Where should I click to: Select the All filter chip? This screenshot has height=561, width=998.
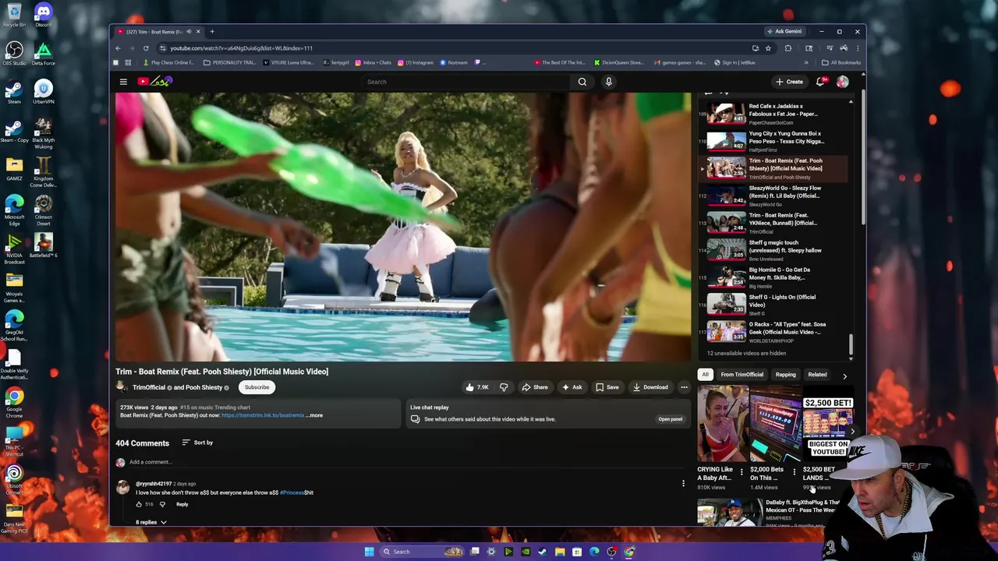tap(705, 375)
